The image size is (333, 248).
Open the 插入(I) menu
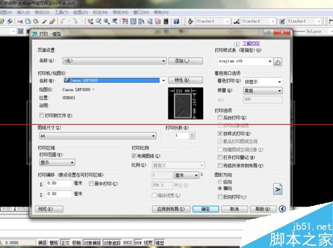pyautogui.click(x=23, y=12)
